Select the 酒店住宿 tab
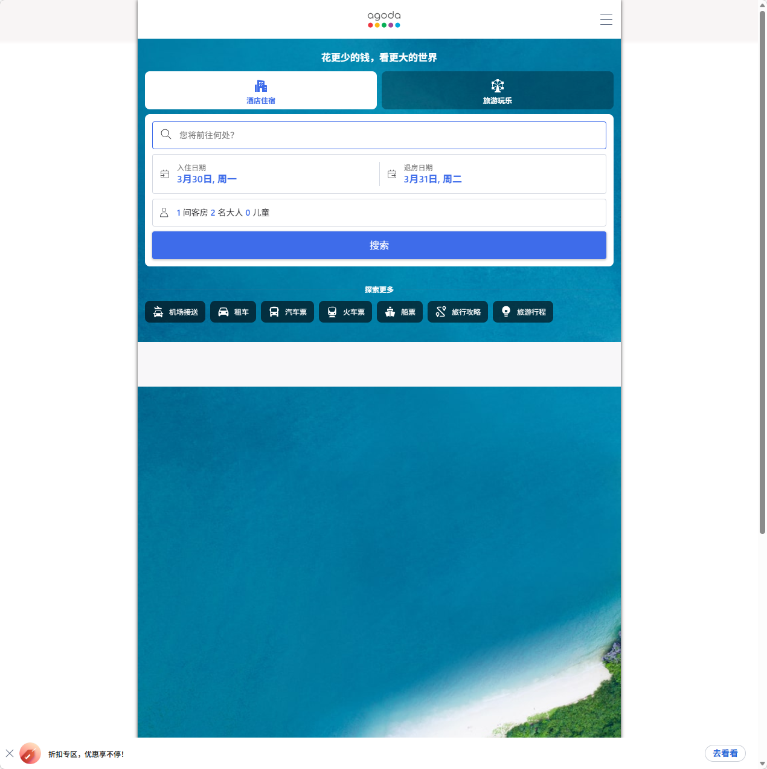Screen dimensions: 767x769 261,91
